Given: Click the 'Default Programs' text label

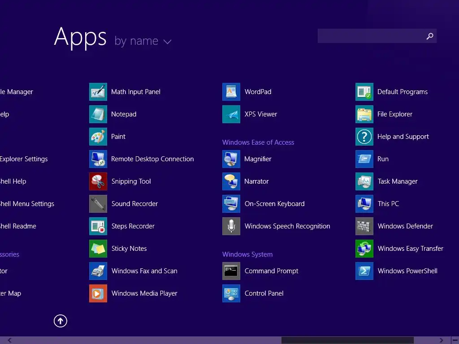Looking at the screenshot, I should (403, 92).
